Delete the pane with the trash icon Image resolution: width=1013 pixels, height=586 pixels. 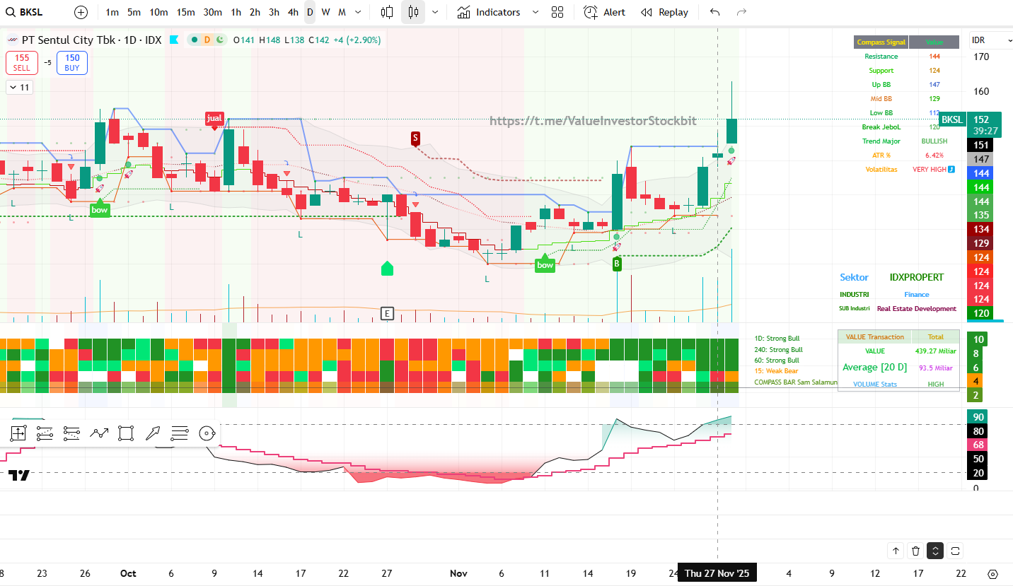(915, 551)
